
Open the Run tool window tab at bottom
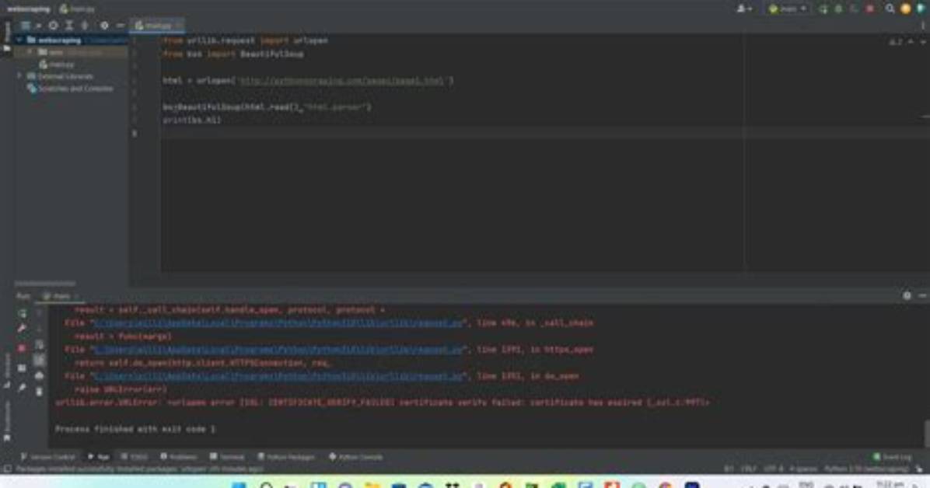[x=99, y=457]
